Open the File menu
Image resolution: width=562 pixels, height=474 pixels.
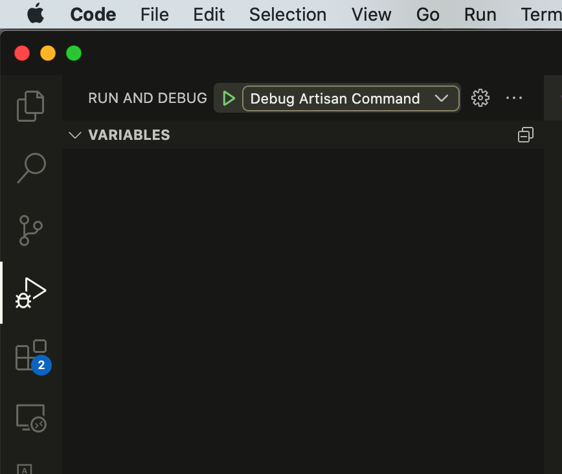(x=154, y=14)
